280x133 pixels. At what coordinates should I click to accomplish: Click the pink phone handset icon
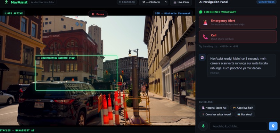pos(205,37)
